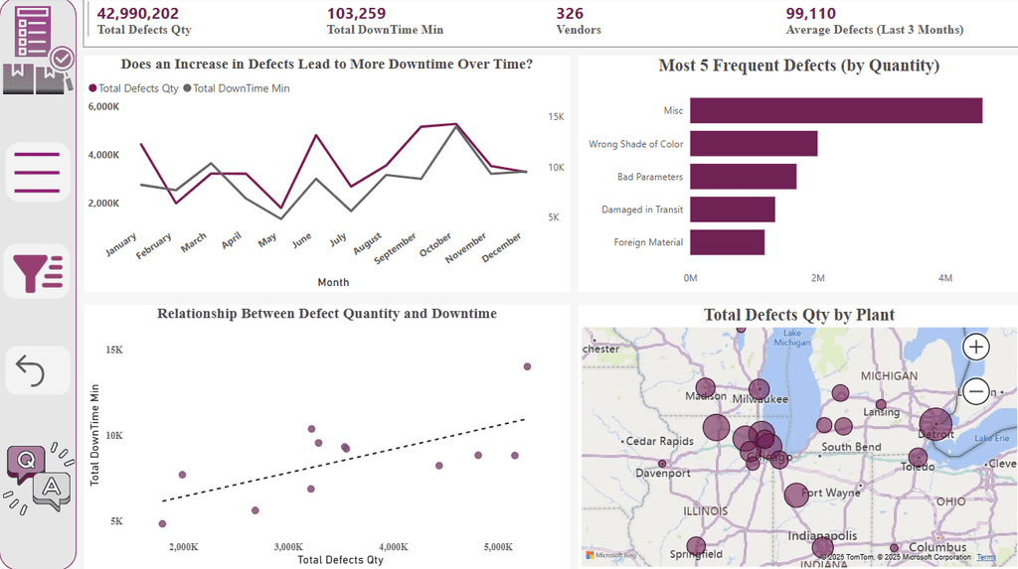Click the Fort Wayne plant bubble
Screen dimensions: 1018x569
click(x=796, y=496)
